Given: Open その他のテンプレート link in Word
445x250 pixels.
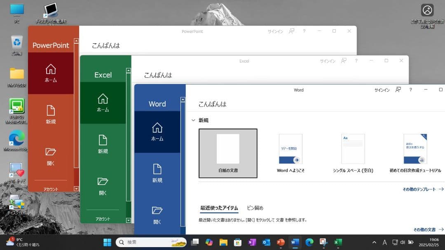Looking at the screenshot, I should tap(423, 189).
